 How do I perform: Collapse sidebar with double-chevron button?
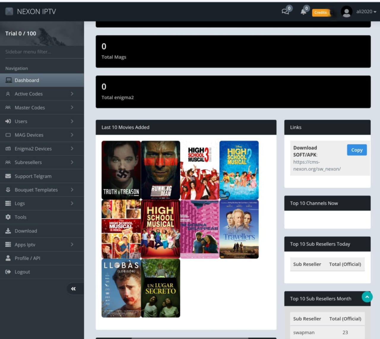point(73,289)
